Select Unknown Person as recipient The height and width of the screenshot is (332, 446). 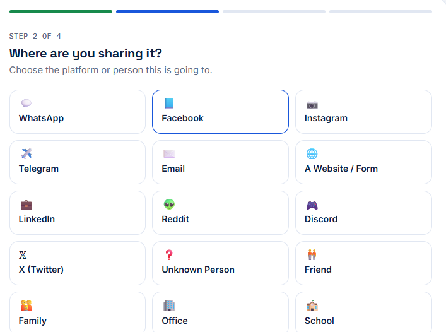click(x=220, y=263)
